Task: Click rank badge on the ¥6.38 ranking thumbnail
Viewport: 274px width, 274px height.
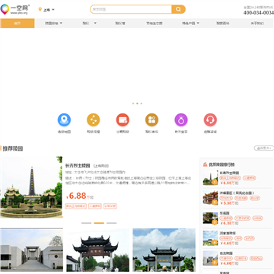Action: tap(215, 222)
